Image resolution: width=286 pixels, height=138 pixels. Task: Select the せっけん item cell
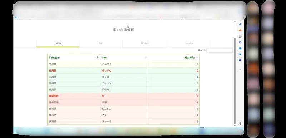click(124, 70)
